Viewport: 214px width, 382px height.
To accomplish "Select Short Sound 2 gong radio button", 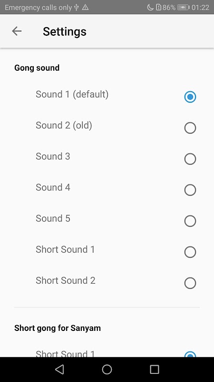I will click(190, 283).
